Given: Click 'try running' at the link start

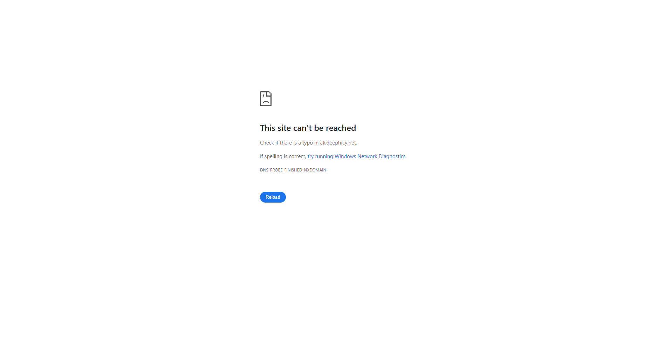Looking at the screenshot, I should 320,156.
